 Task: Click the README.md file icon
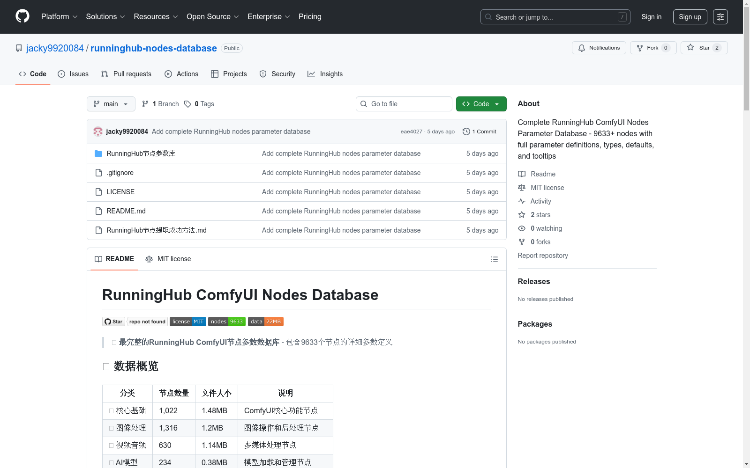pos(98,211)
